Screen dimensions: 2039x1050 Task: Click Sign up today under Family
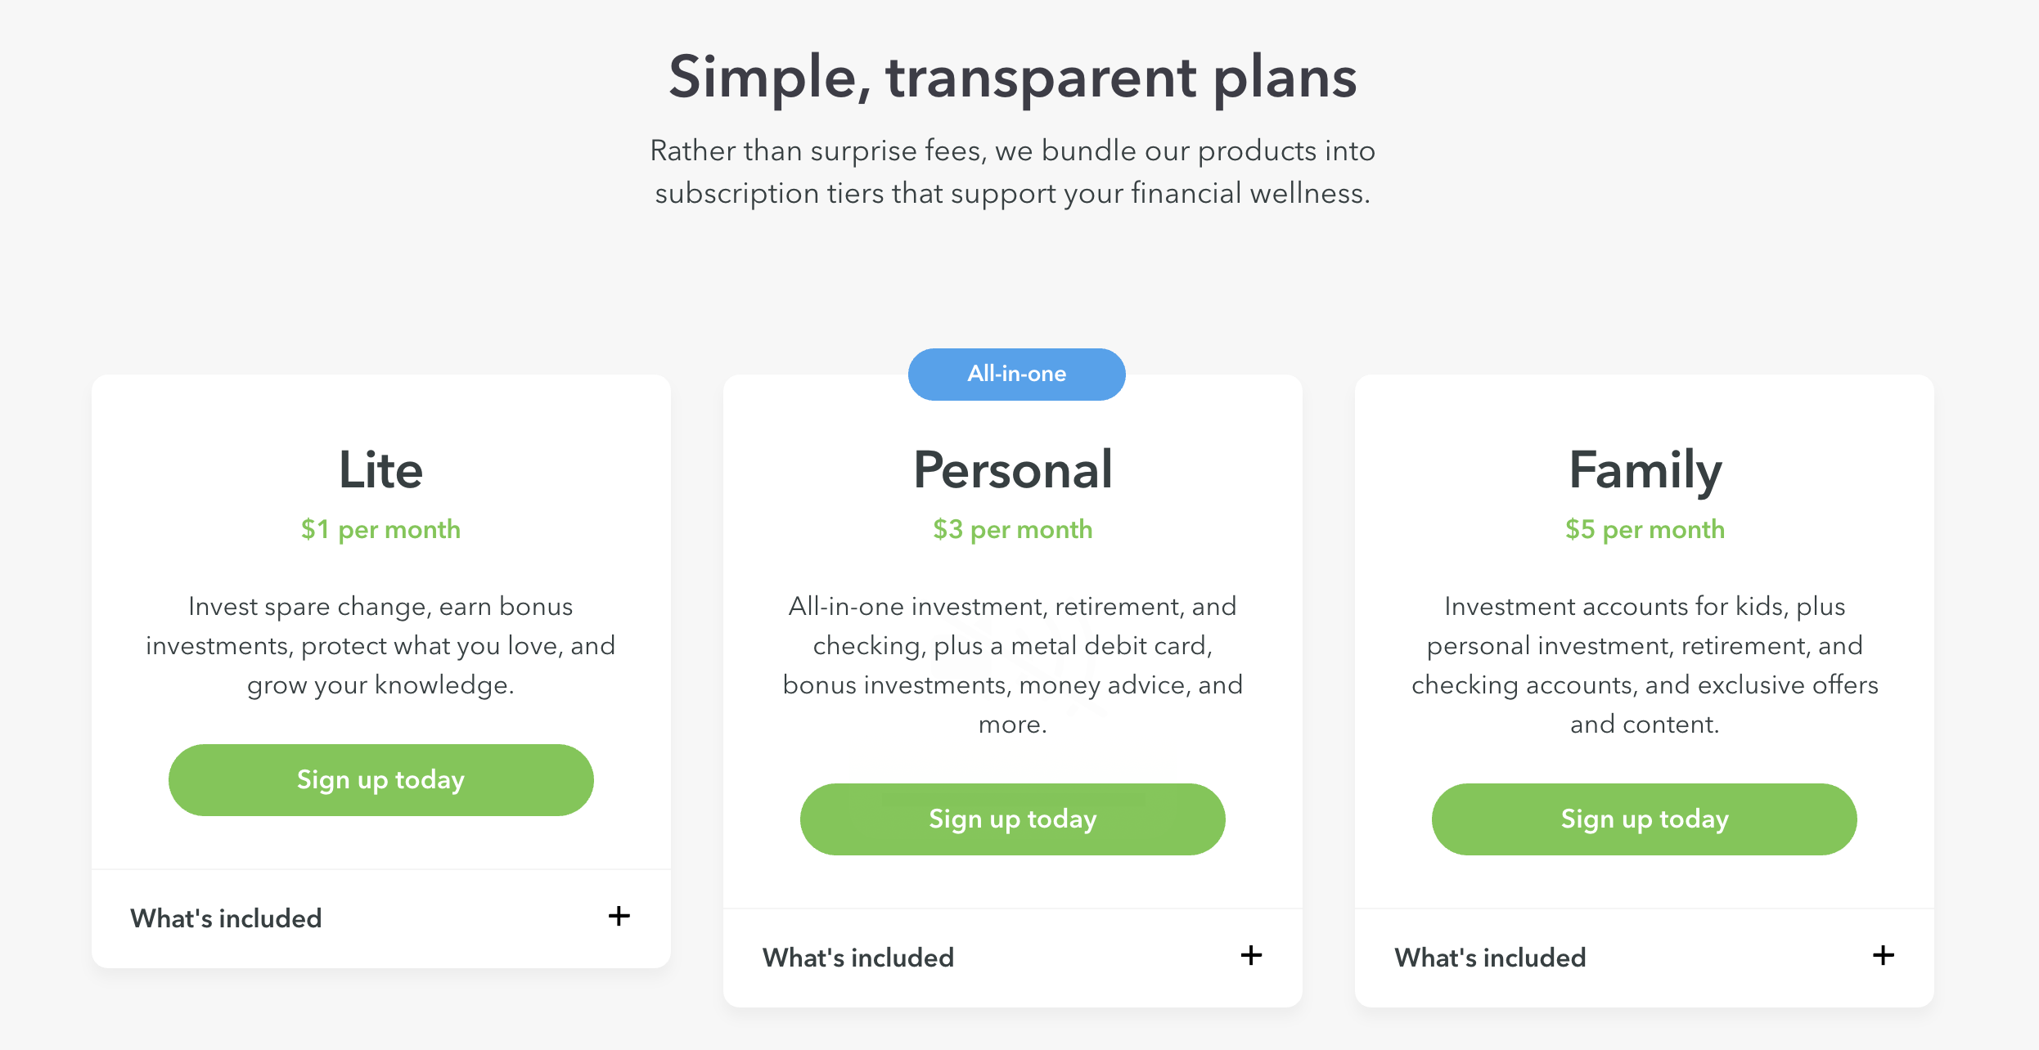(x=1644, y=819)
